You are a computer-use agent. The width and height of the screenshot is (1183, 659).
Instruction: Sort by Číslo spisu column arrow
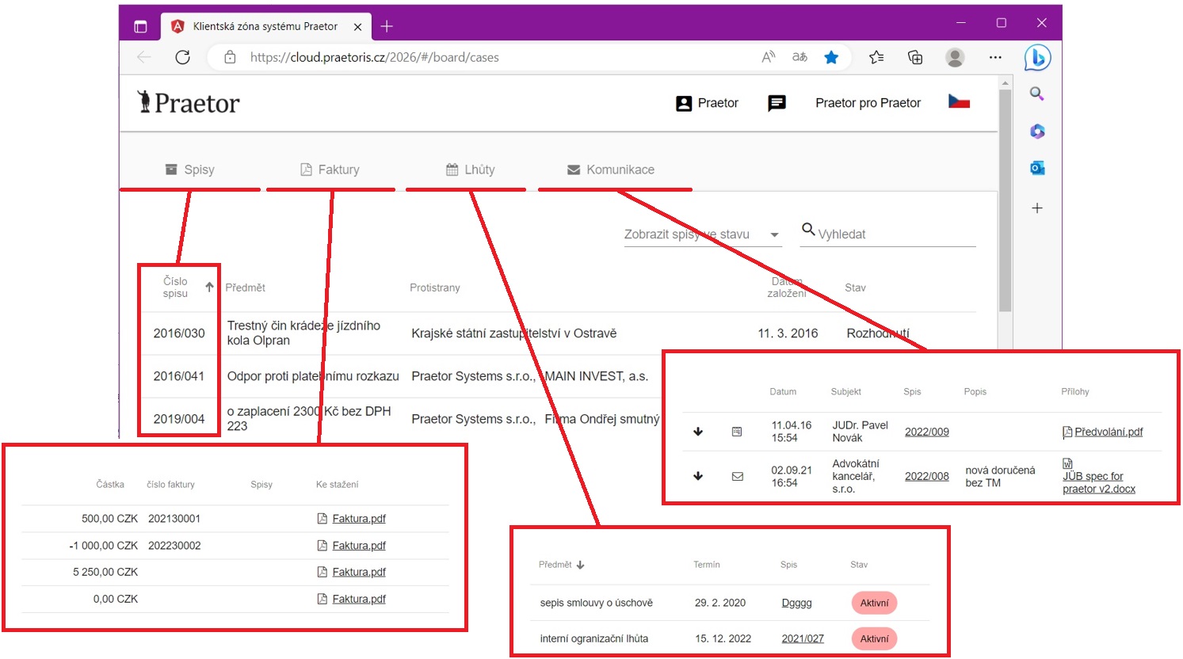209,287
